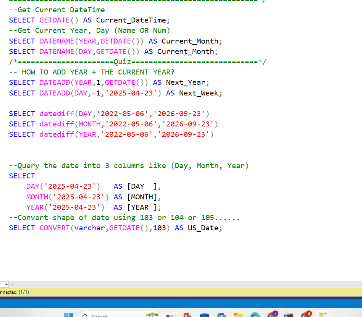Click the MONTH keyword in the datediff line
Viewport: 362px width, 317px height.
(90, 124)
